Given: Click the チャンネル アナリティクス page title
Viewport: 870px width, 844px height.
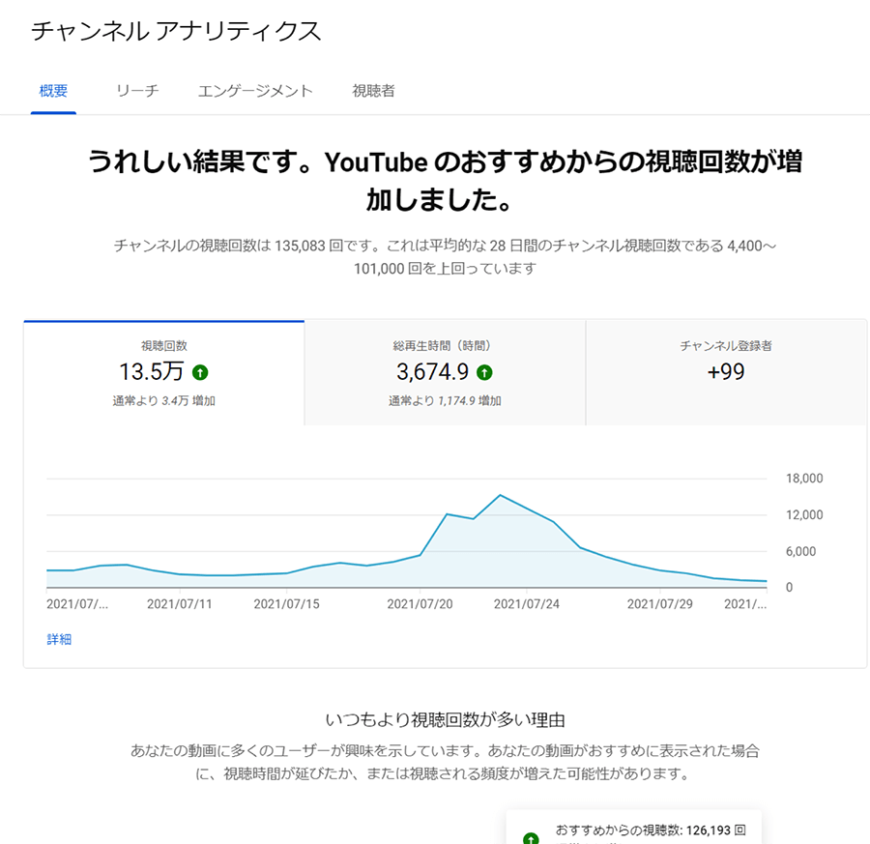Looking at the screenshot, I should 176,31.
